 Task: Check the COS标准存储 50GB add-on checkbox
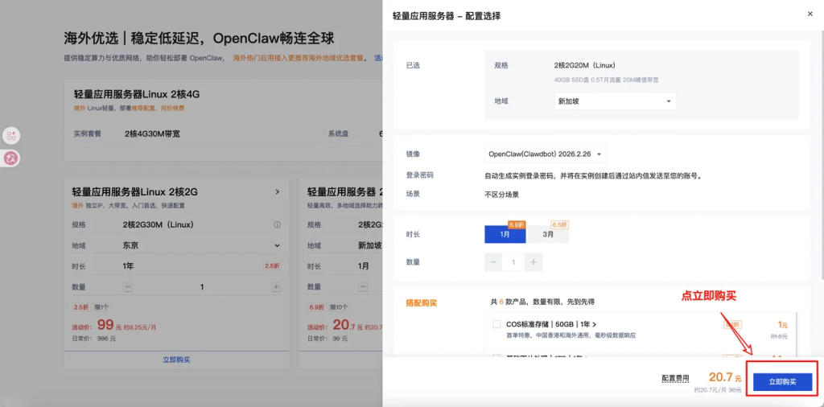pyautogui.click(x=496, y=324)
